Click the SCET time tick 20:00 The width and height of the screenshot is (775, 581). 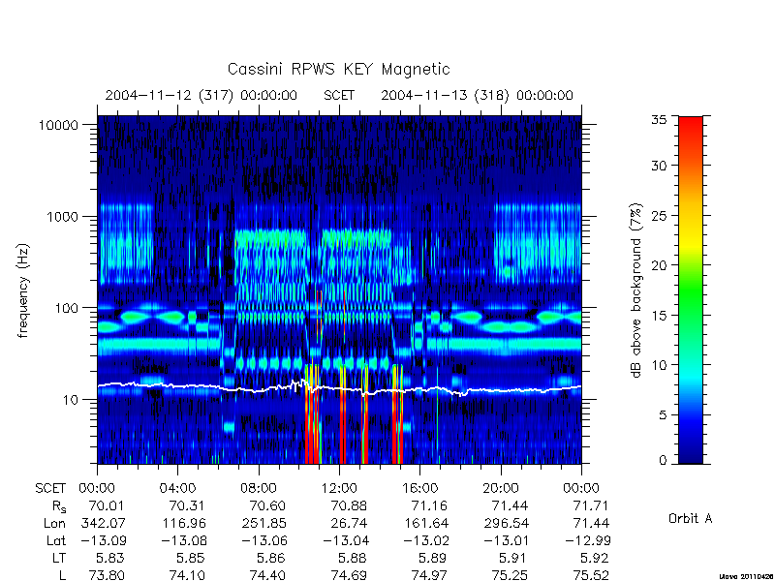point(501,488)
